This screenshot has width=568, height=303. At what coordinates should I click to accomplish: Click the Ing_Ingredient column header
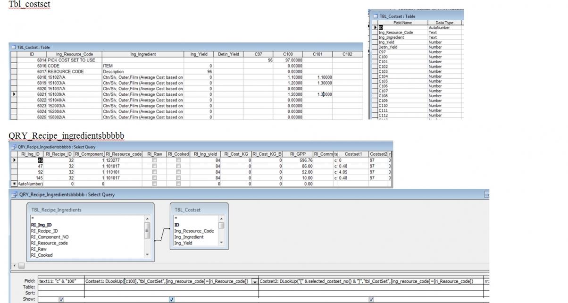pos(143,54)
